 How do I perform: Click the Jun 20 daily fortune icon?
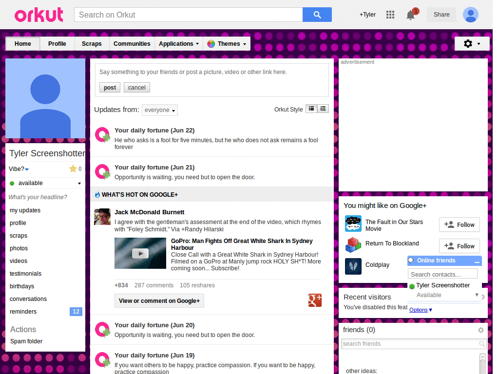click(103, 330)
